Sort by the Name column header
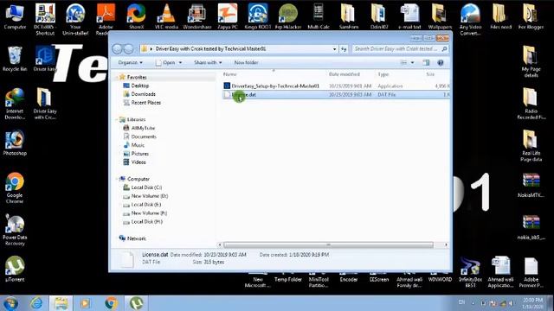Viewport: 554px width, 311px height. pos(229,74)
